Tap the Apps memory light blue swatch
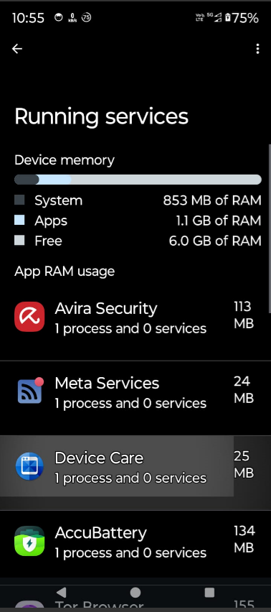This screenshot has height=612, width=271. pos(19,220)
